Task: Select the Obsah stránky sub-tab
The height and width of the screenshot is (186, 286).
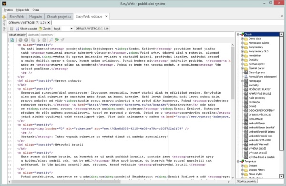Action: 17,35
